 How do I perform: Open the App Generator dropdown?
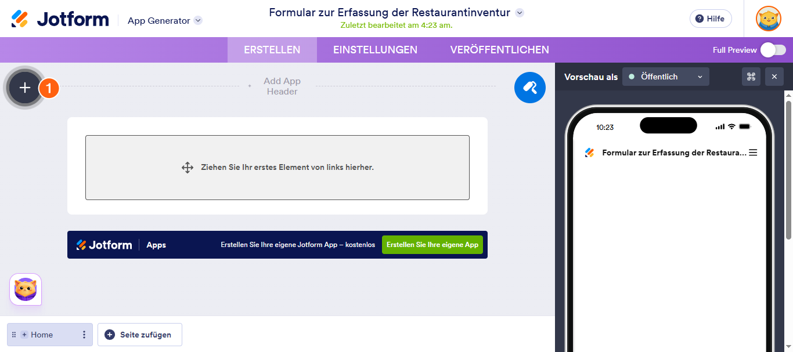point(165,20)
